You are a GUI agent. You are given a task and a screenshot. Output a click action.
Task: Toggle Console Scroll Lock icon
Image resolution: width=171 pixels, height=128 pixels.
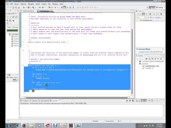[x=140, y=101]
